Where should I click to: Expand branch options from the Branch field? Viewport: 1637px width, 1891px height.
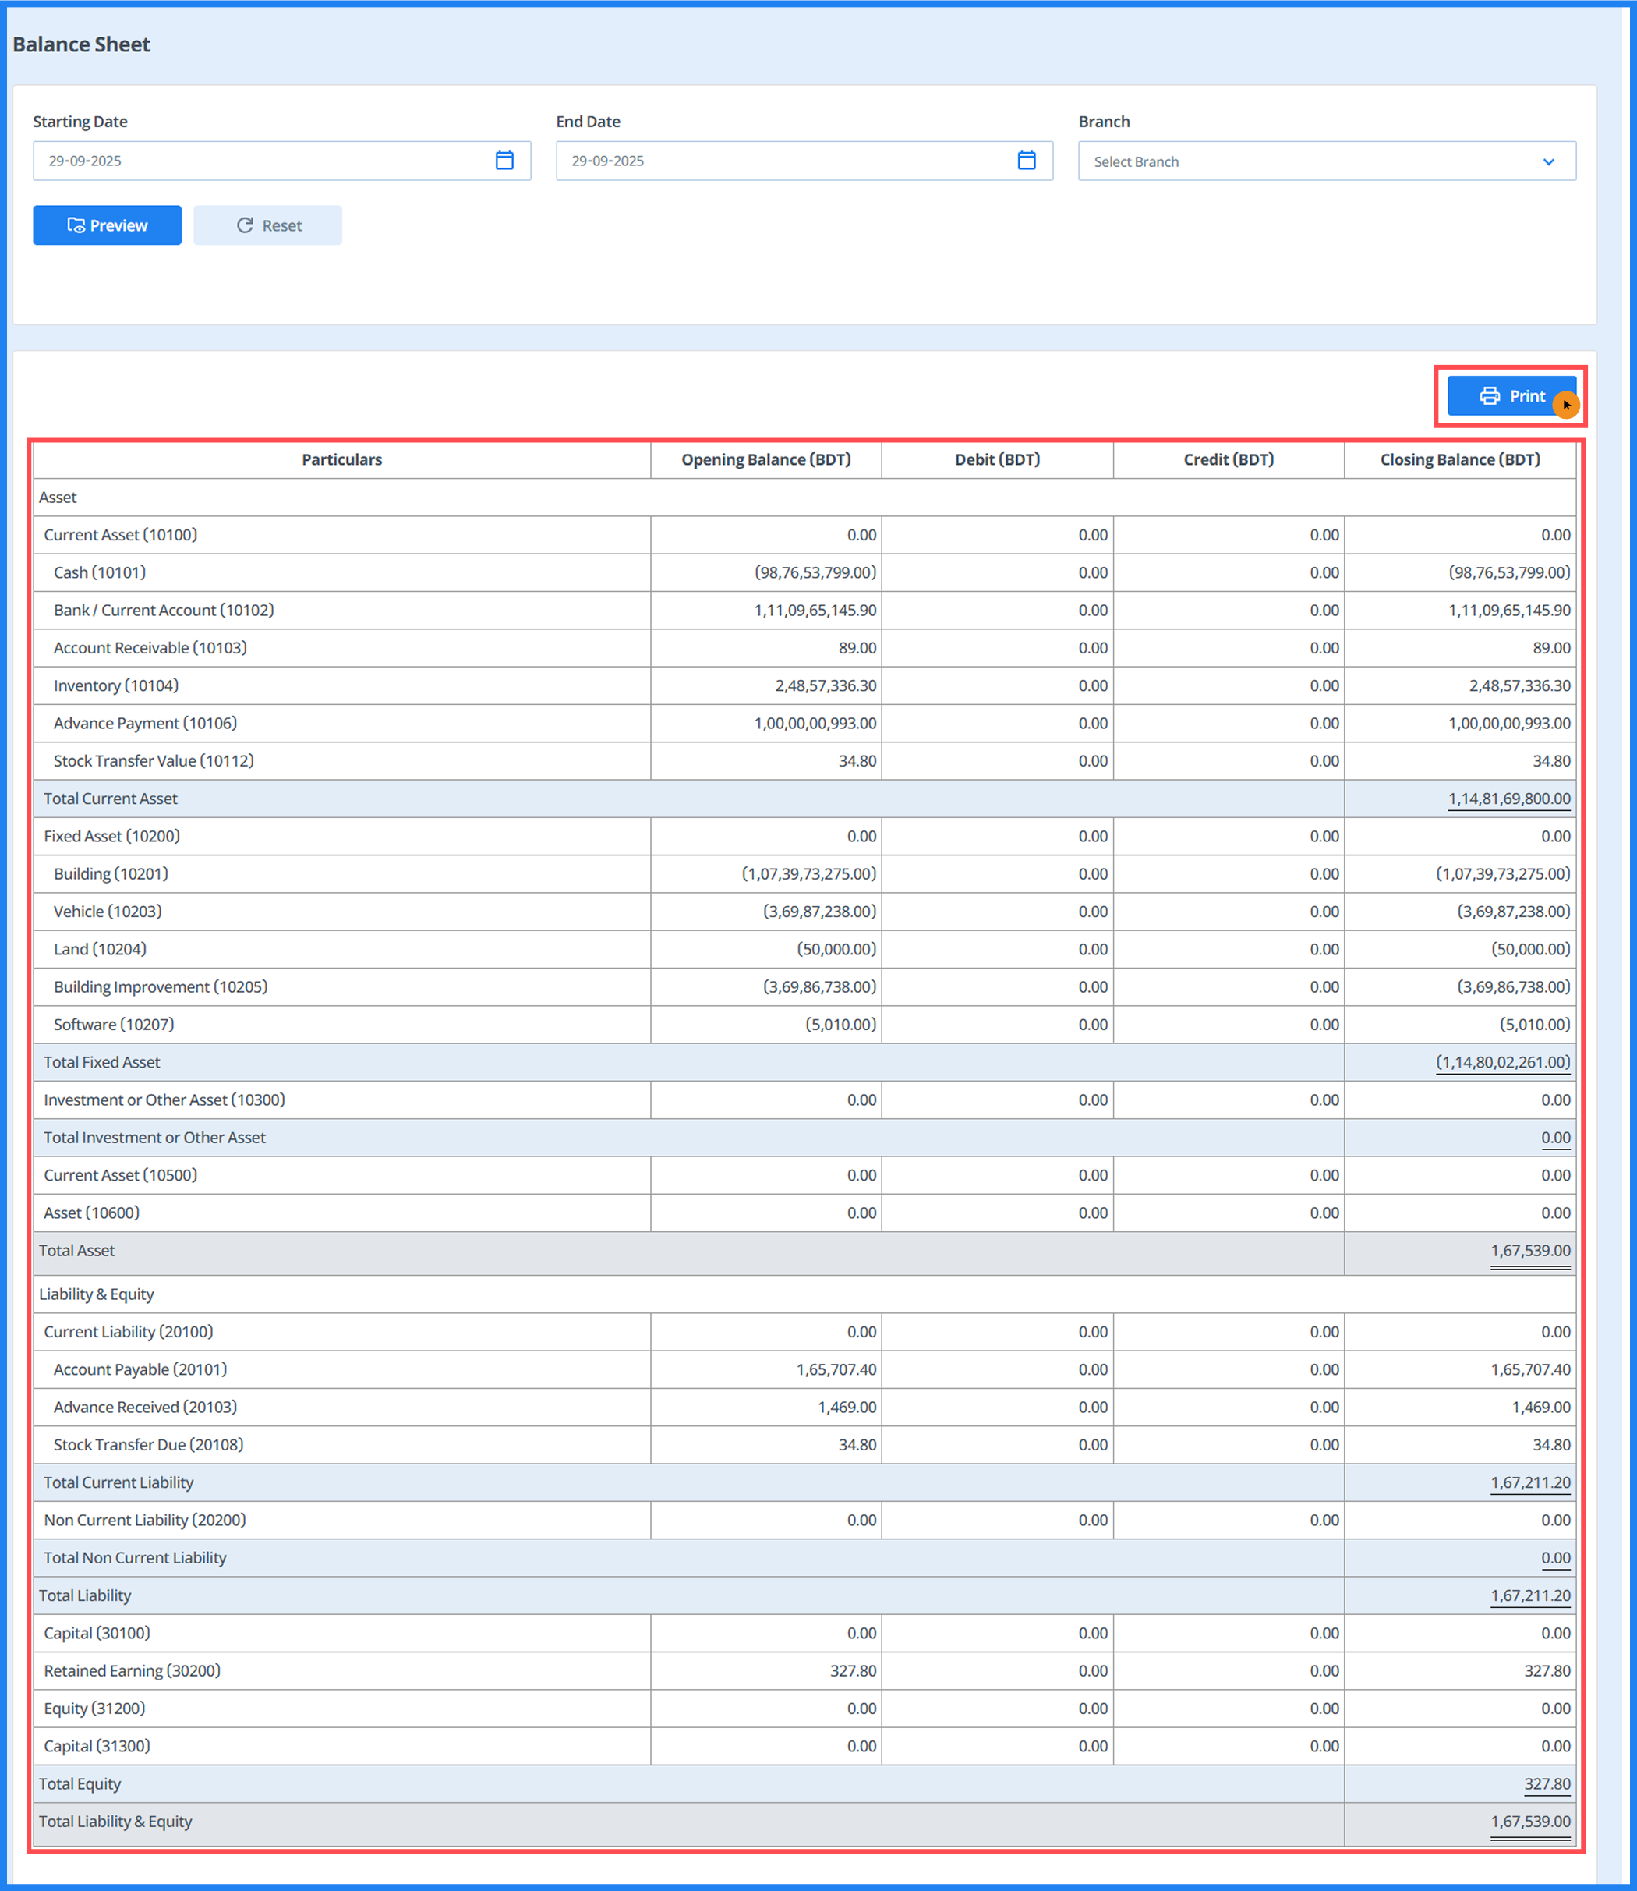(x=1324, y=161)
